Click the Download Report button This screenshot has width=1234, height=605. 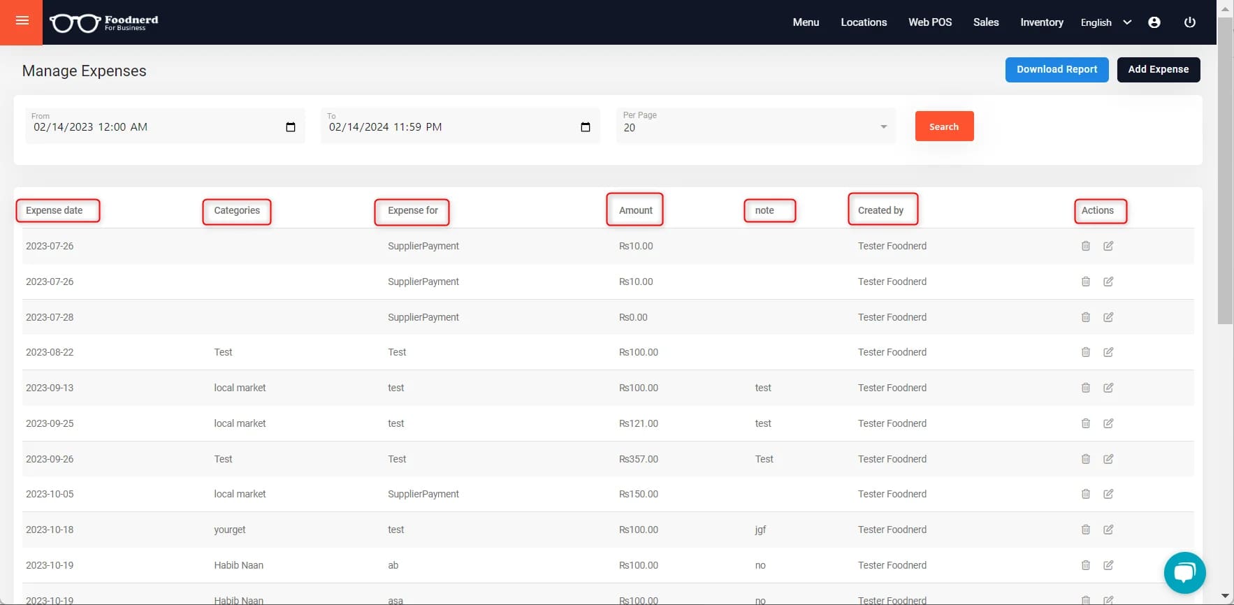(x=1057, y=69)
